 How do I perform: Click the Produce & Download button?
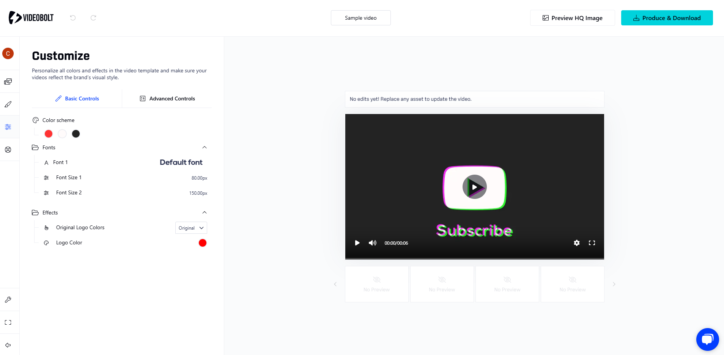[667, 17]
